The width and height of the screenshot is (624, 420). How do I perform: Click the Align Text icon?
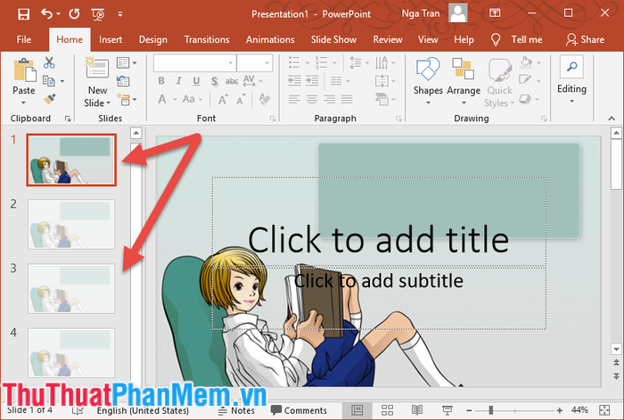382,81
